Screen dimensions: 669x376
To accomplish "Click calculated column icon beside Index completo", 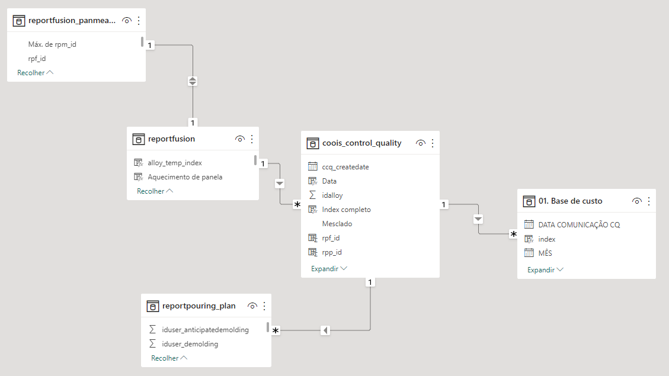I will (x=313, y=209).
